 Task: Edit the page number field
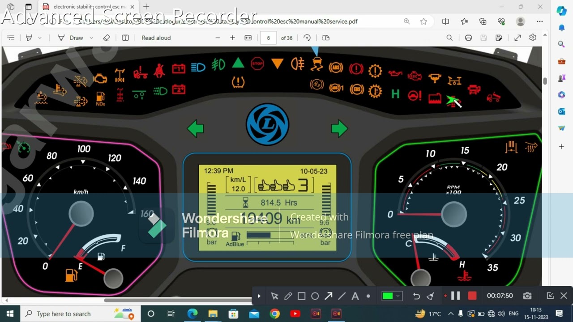(269, 38)
